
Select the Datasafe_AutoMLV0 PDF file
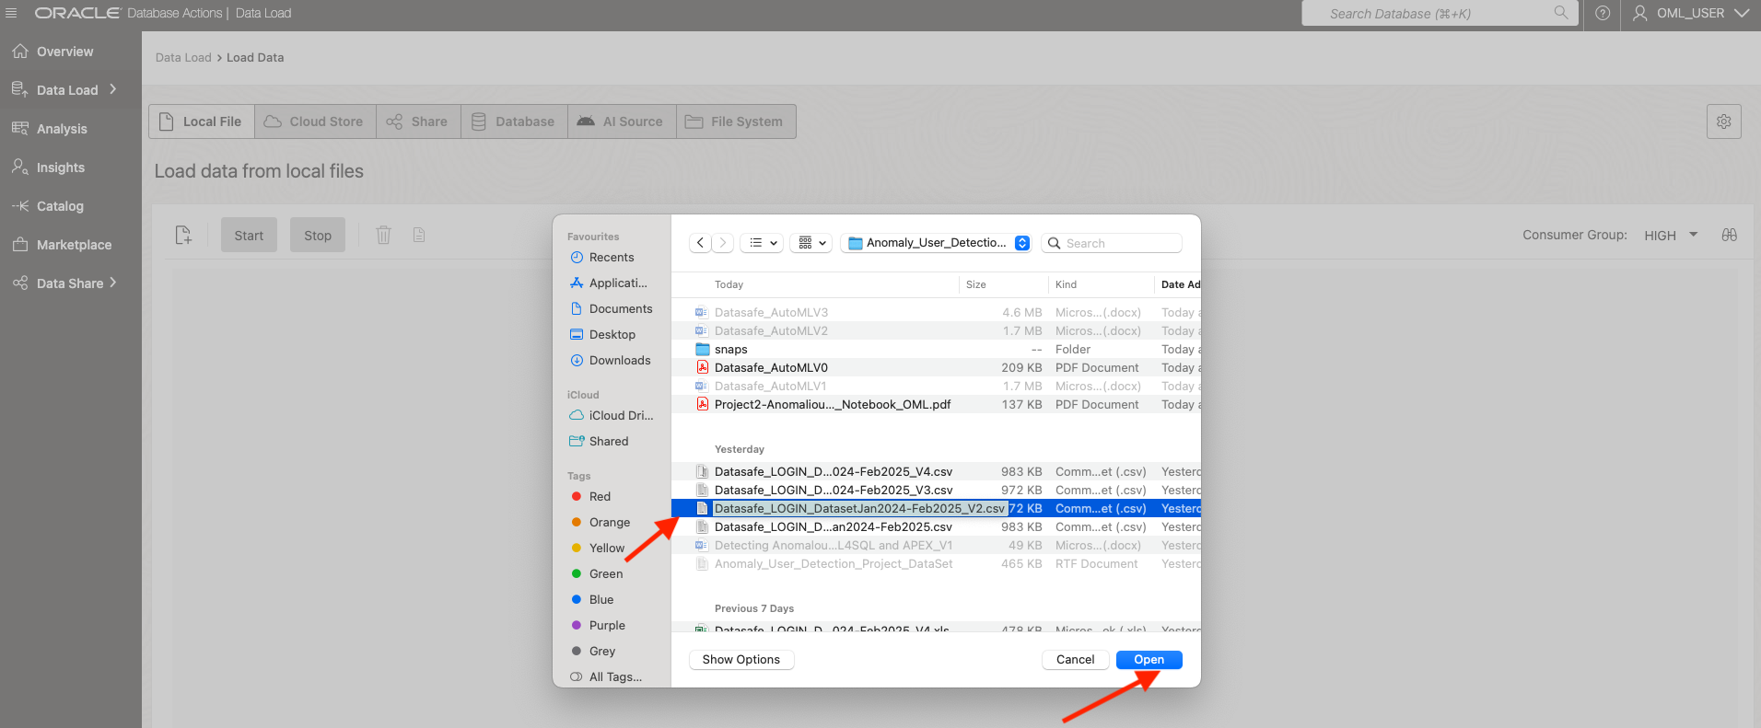point(936,368)
